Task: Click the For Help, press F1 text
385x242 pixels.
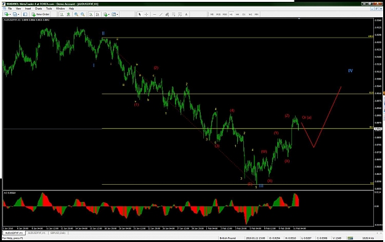Action: 13,238
